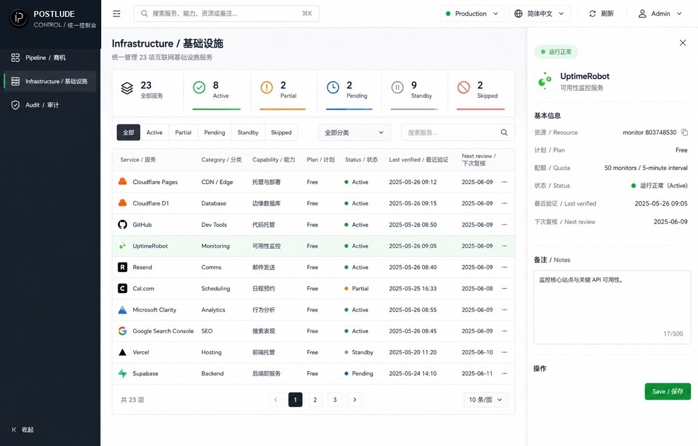Go to next page arrow

[355, 400]
